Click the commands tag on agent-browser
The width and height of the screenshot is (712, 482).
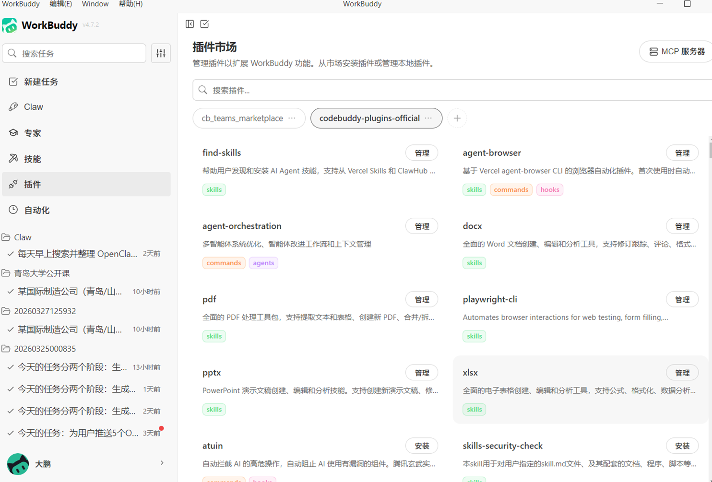(x=511, y=189)
